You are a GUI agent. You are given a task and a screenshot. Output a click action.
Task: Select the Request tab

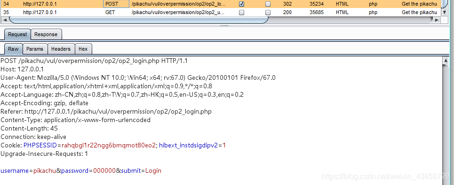click(x=17, y=34)
